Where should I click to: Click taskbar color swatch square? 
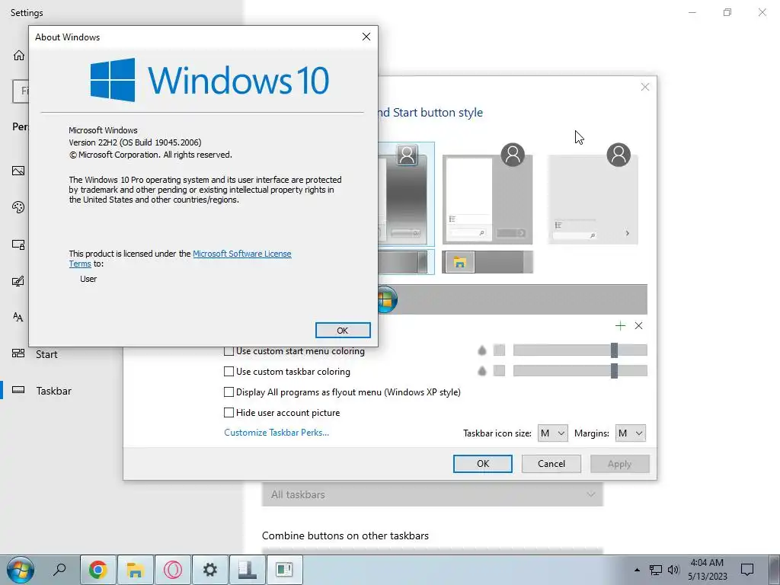click(x=499, y=371)
